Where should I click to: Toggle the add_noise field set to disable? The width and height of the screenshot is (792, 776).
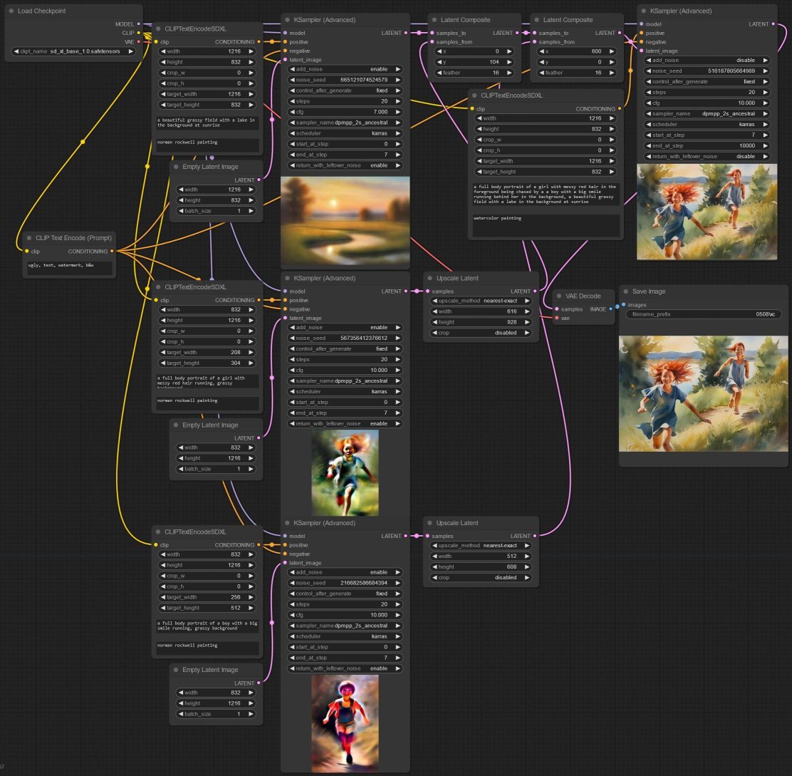pyautogui.click(x=706, y=61)
